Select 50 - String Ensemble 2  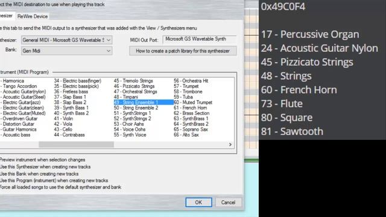click(x=136, y=108)
